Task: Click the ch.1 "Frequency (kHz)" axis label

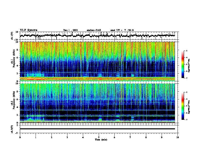Action: click(14, 58)
